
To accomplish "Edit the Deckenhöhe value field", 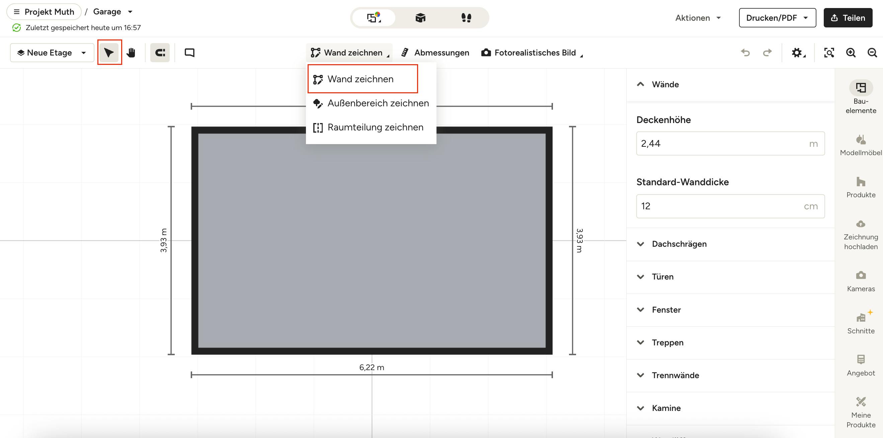I will click(730, 143).
